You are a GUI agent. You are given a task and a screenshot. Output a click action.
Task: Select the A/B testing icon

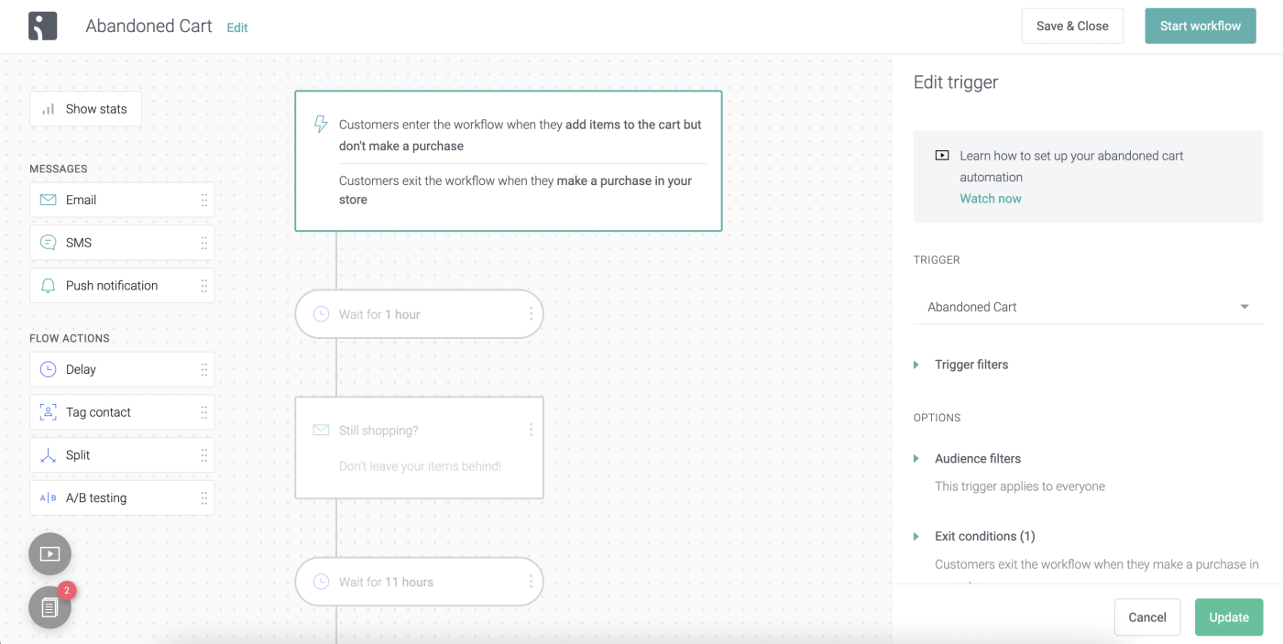click(49, 498)
